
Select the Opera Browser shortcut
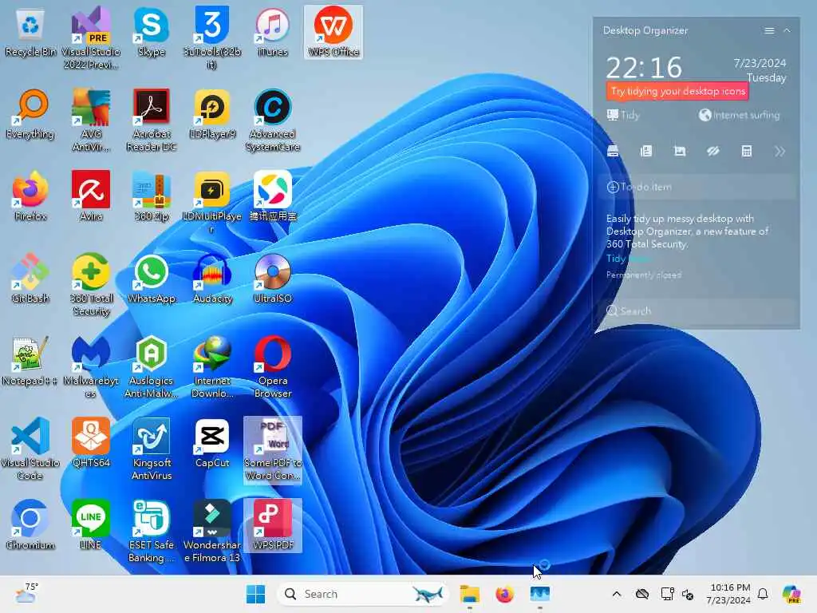[x=273, y=367]
